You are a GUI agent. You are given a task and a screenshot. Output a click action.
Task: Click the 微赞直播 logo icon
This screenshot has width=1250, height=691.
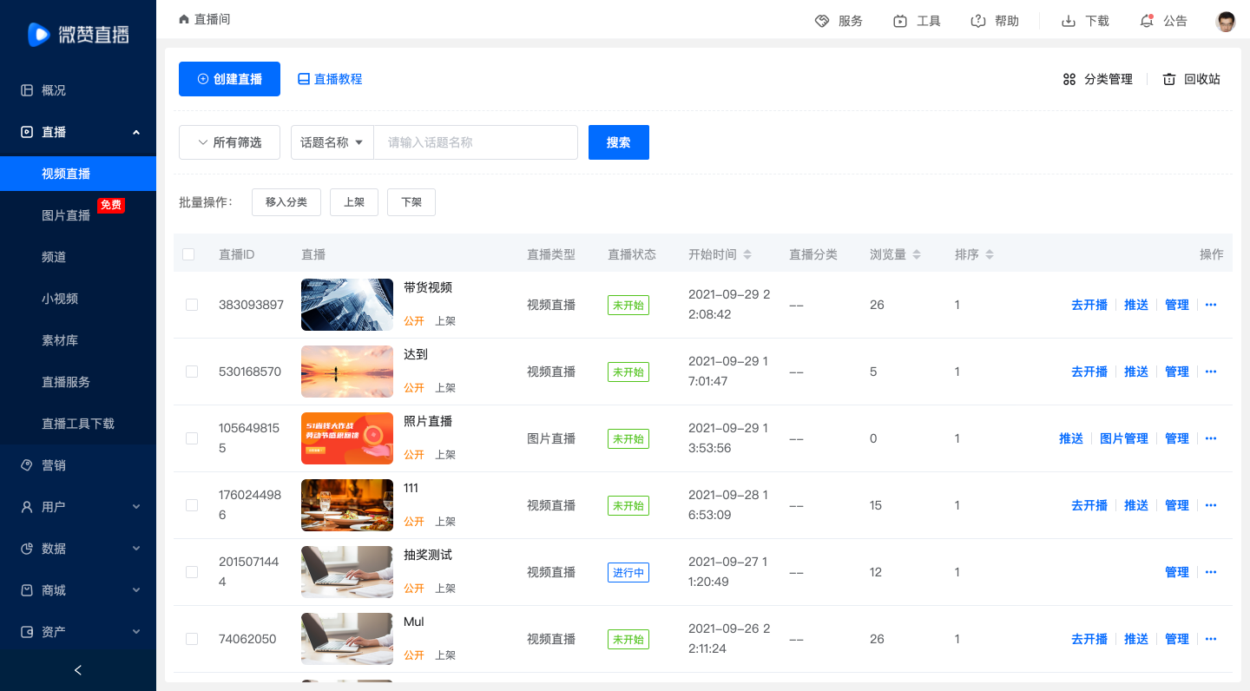[39, 35]
